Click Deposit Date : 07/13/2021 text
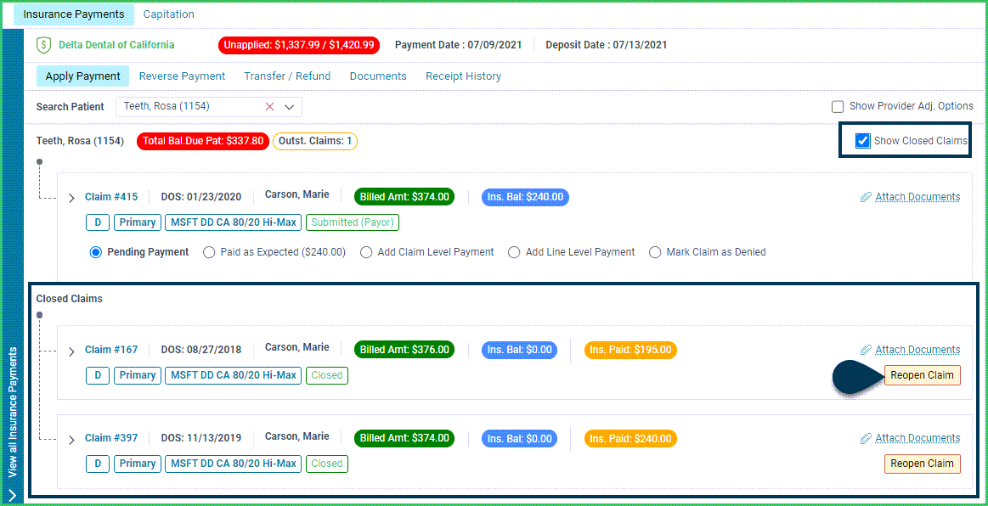 pos(607,45)
